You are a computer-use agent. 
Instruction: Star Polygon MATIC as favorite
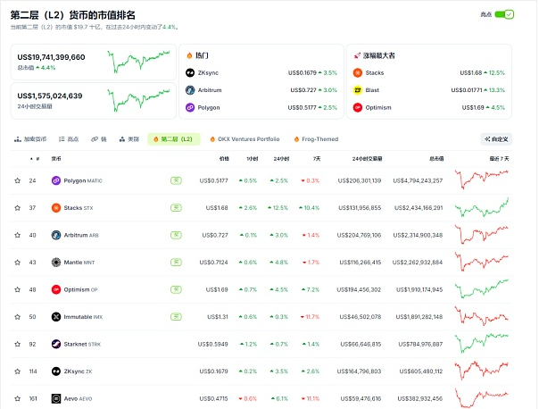(x=18, y=180)
